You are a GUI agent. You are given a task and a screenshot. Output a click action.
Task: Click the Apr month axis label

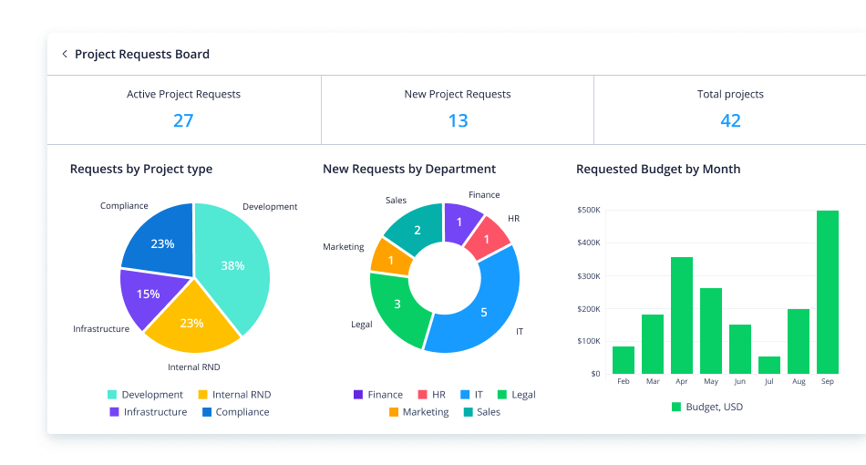pyautogui.click(x=682, y=382)
